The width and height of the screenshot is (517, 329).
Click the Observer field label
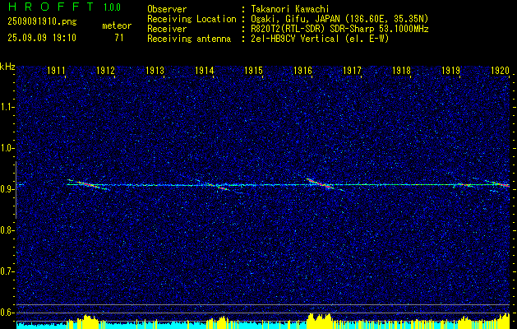pyautogui.click(x=167, y=9)
